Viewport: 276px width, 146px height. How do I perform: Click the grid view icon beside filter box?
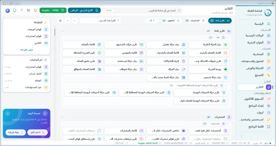[60, 21]
